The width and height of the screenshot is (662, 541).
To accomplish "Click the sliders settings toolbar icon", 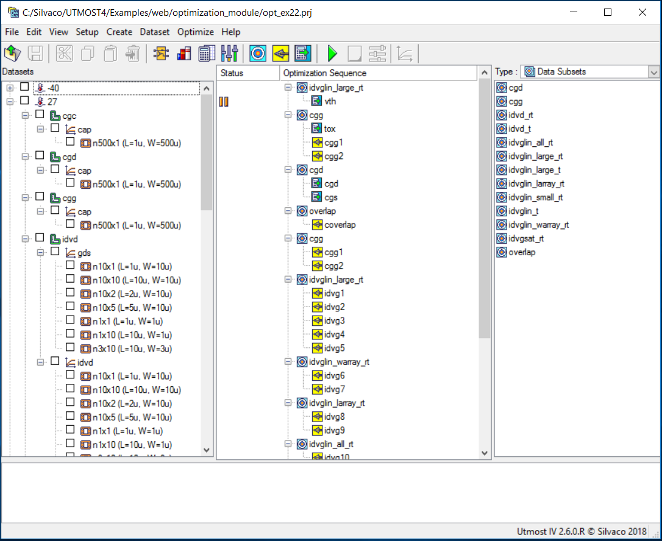I will [229, 54].
